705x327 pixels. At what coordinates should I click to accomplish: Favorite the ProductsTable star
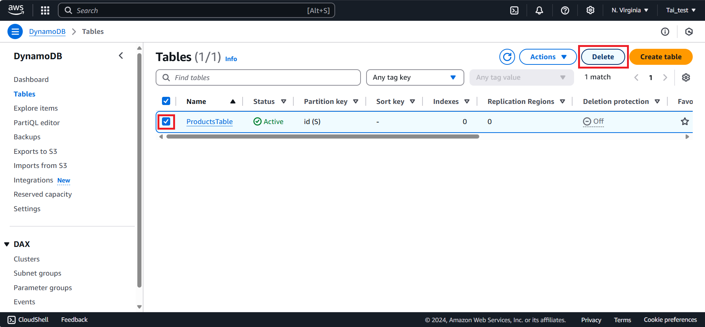pyautogui.click(x=685, y=121)
